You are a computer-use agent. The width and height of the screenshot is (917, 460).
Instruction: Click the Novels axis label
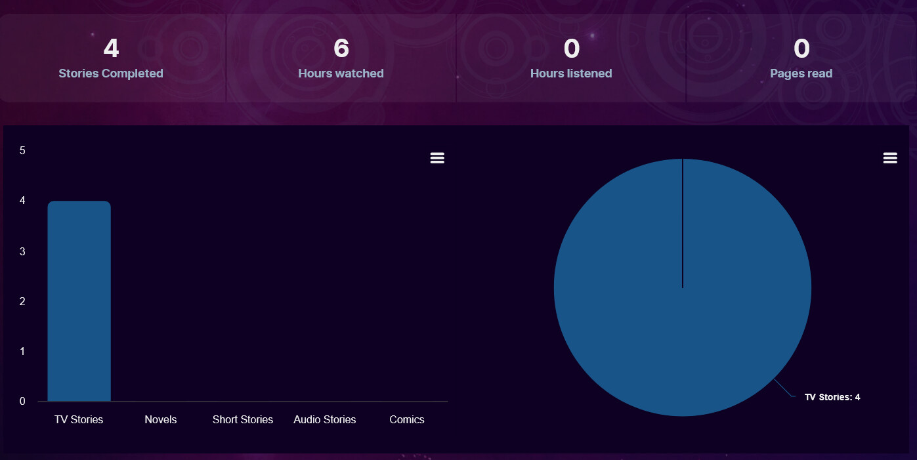161,419
